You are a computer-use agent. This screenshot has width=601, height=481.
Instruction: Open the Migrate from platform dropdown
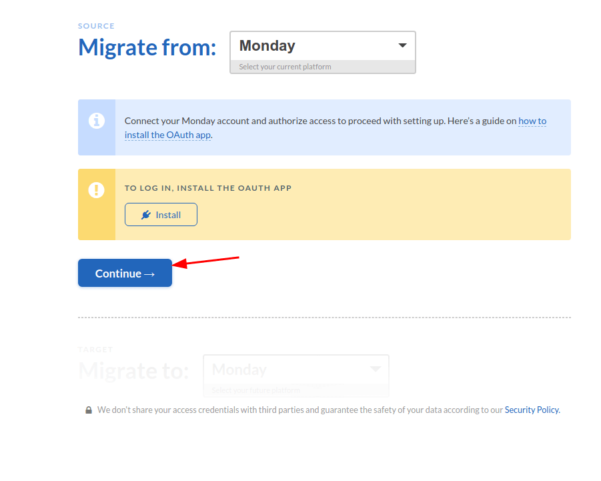pos(323,52)
